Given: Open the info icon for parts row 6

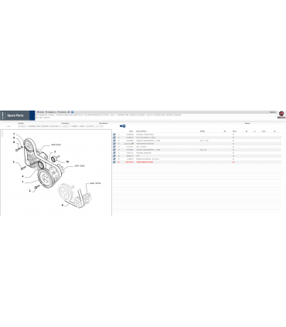Looking at the screenshot, I should point(114,150).
